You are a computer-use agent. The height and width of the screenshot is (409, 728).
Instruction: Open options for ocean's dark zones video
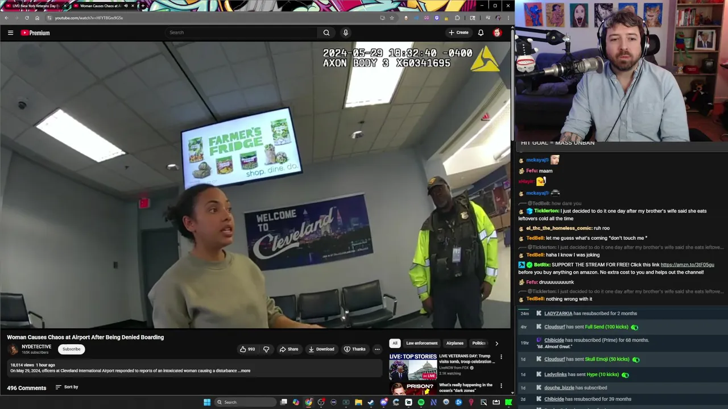pos(501,386)
